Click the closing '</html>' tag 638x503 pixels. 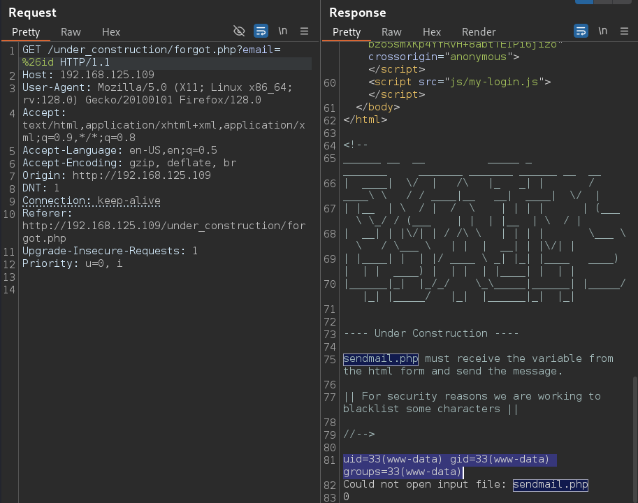click(365, 120)
